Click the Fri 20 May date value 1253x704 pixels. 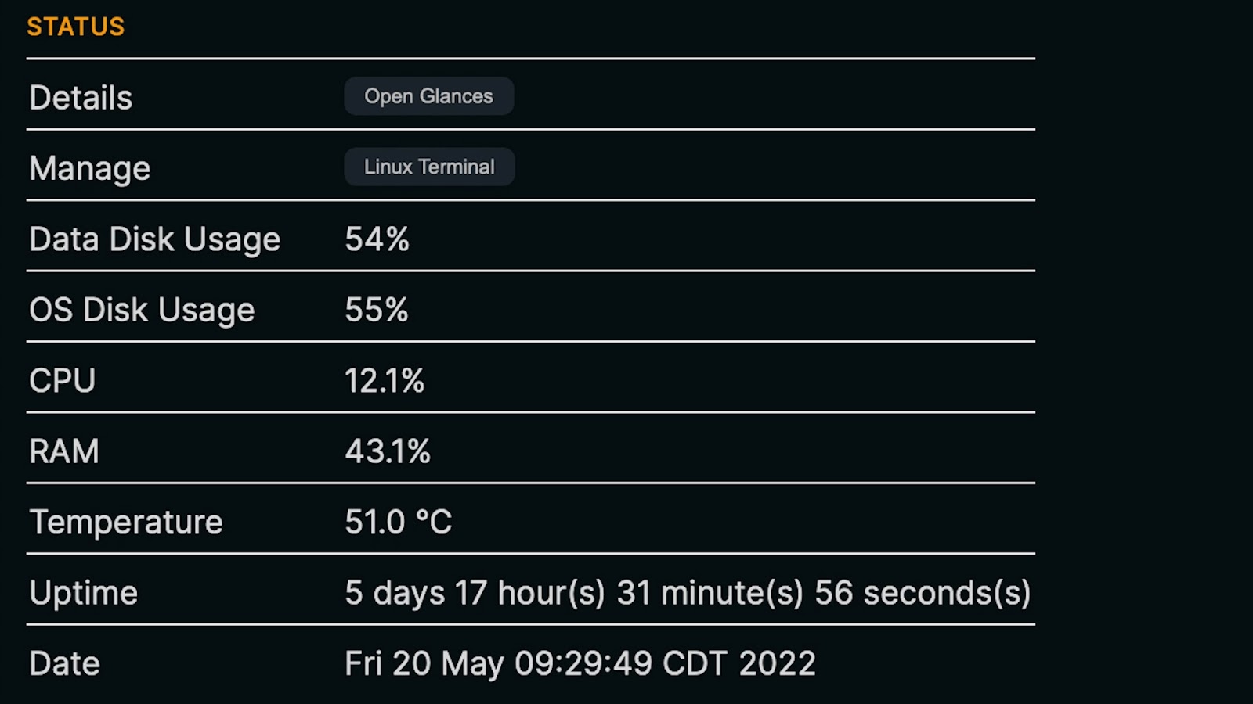click(x=424, y=663)
